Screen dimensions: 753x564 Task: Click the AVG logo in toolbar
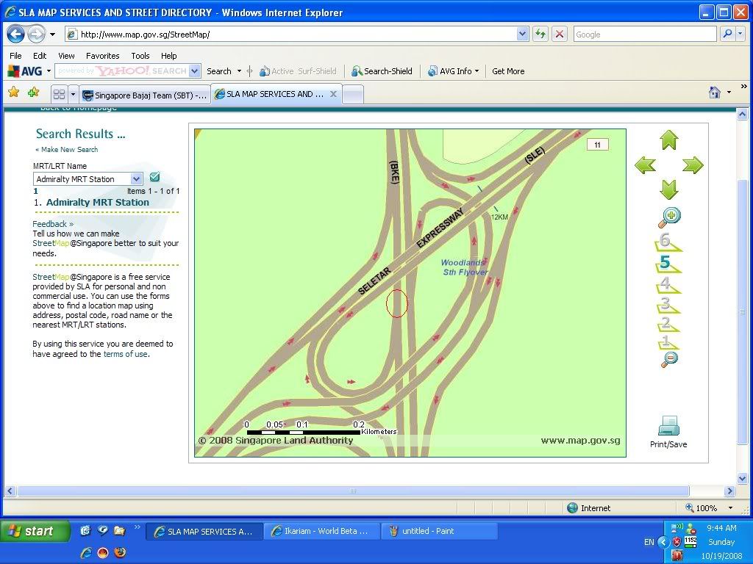click(x=25, y=71)
